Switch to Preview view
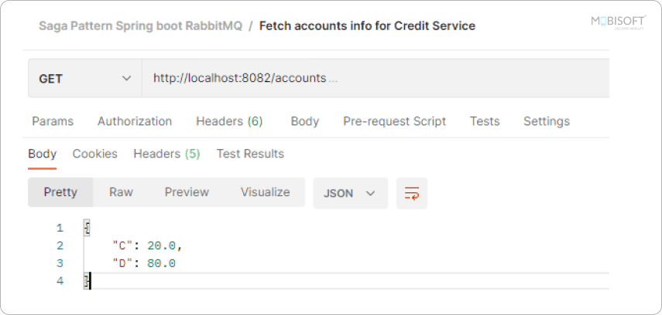 (187, 192)
